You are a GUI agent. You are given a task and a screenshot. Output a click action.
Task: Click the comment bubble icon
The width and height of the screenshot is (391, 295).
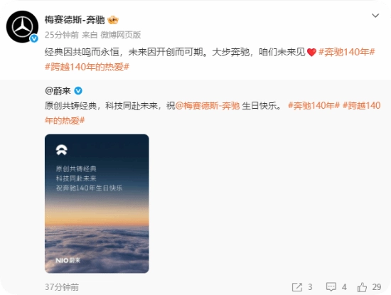(x=331, y=287)
